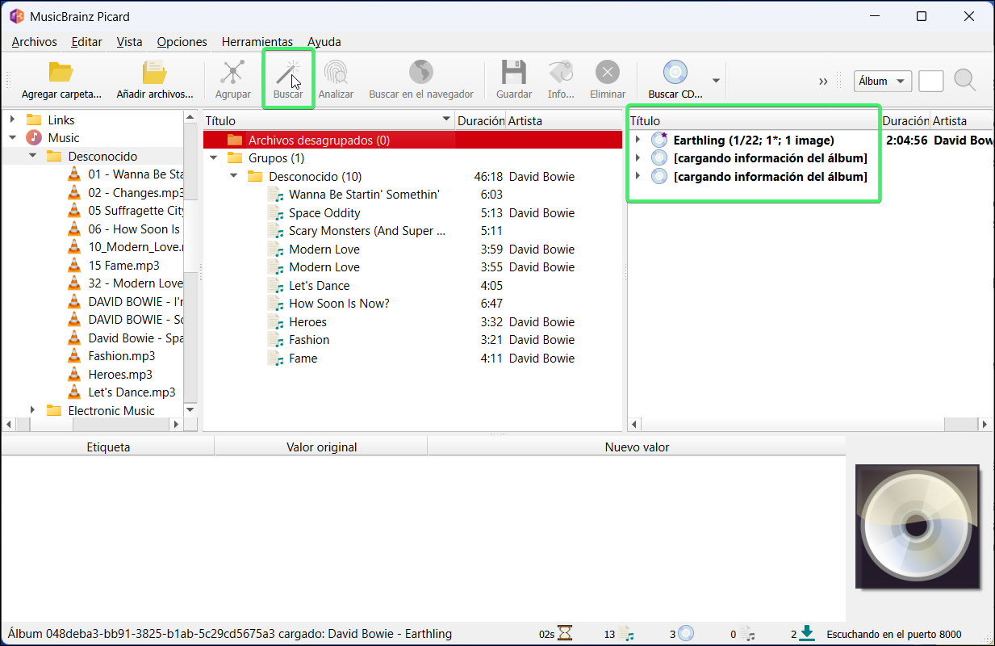The width and height of the screenshot is (995, 646).
Task: Click Buscar en el navegador globe icon
Action: pos(421,72)
